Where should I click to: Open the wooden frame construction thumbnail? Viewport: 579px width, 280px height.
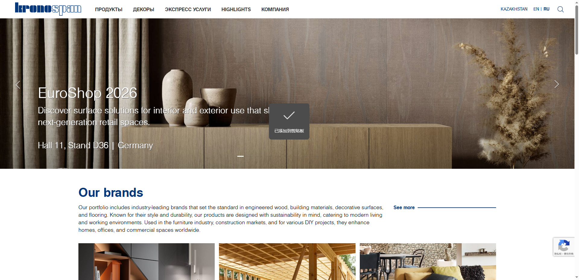[x=287, y=262]
